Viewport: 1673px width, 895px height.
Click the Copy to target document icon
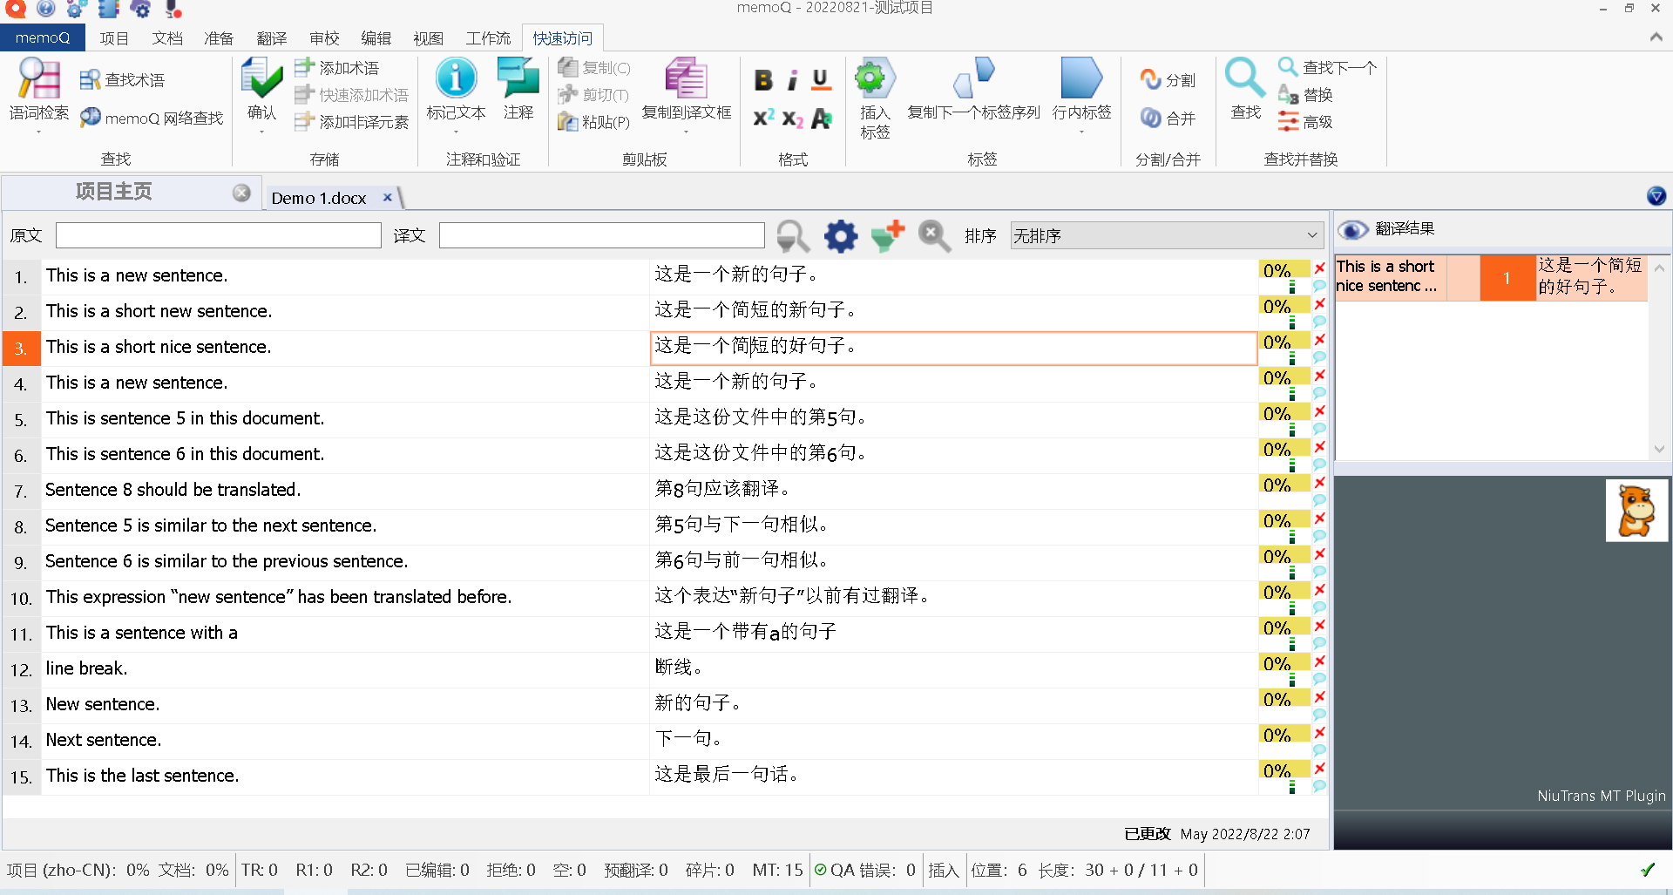[686, 80]
